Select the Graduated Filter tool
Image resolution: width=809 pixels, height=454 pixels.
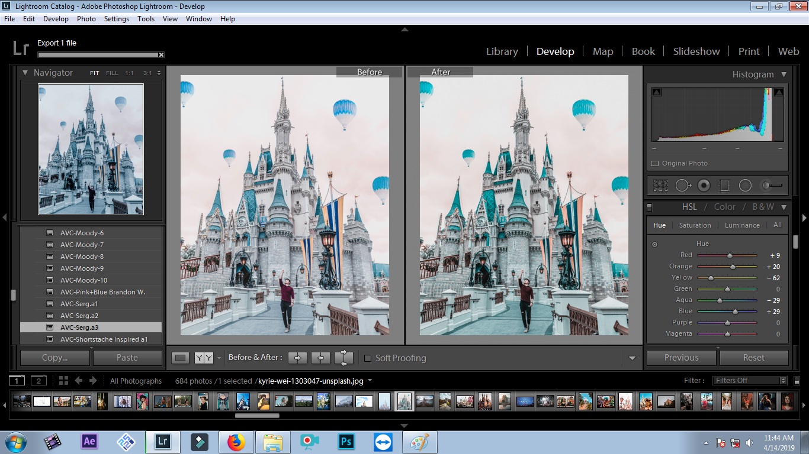click(x=724, y=186)
